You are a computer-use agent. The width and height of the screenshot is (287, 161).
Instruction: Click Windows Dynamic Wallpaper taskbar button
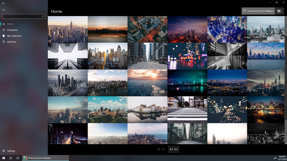[45, 158]
